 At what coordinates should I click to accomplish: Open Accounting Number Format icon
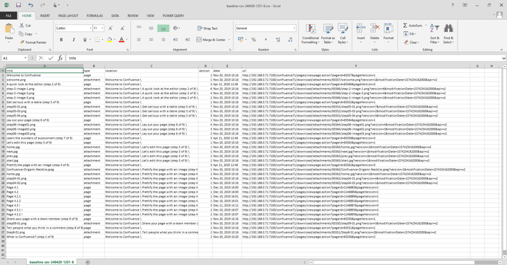[240, 39]
